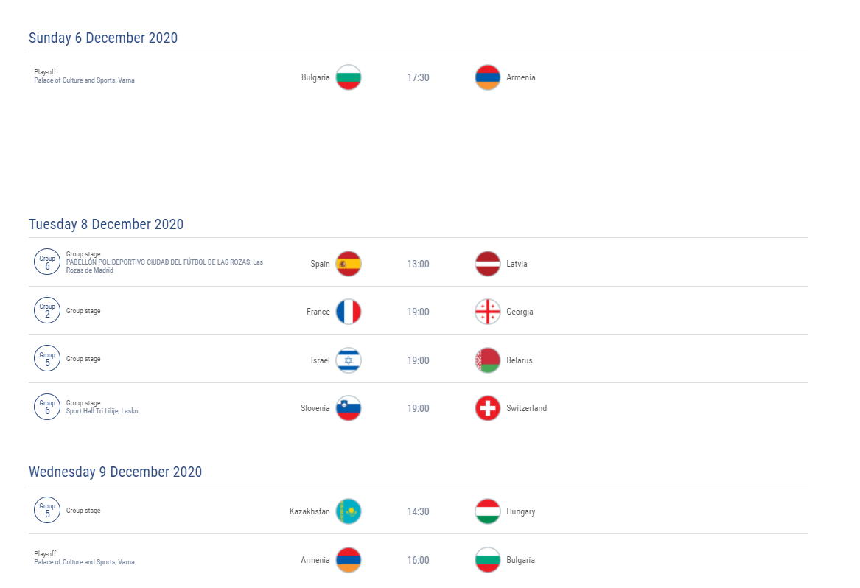
Task: Open Armenia team link at 17:30 match
Action: (x=520, y=77)
